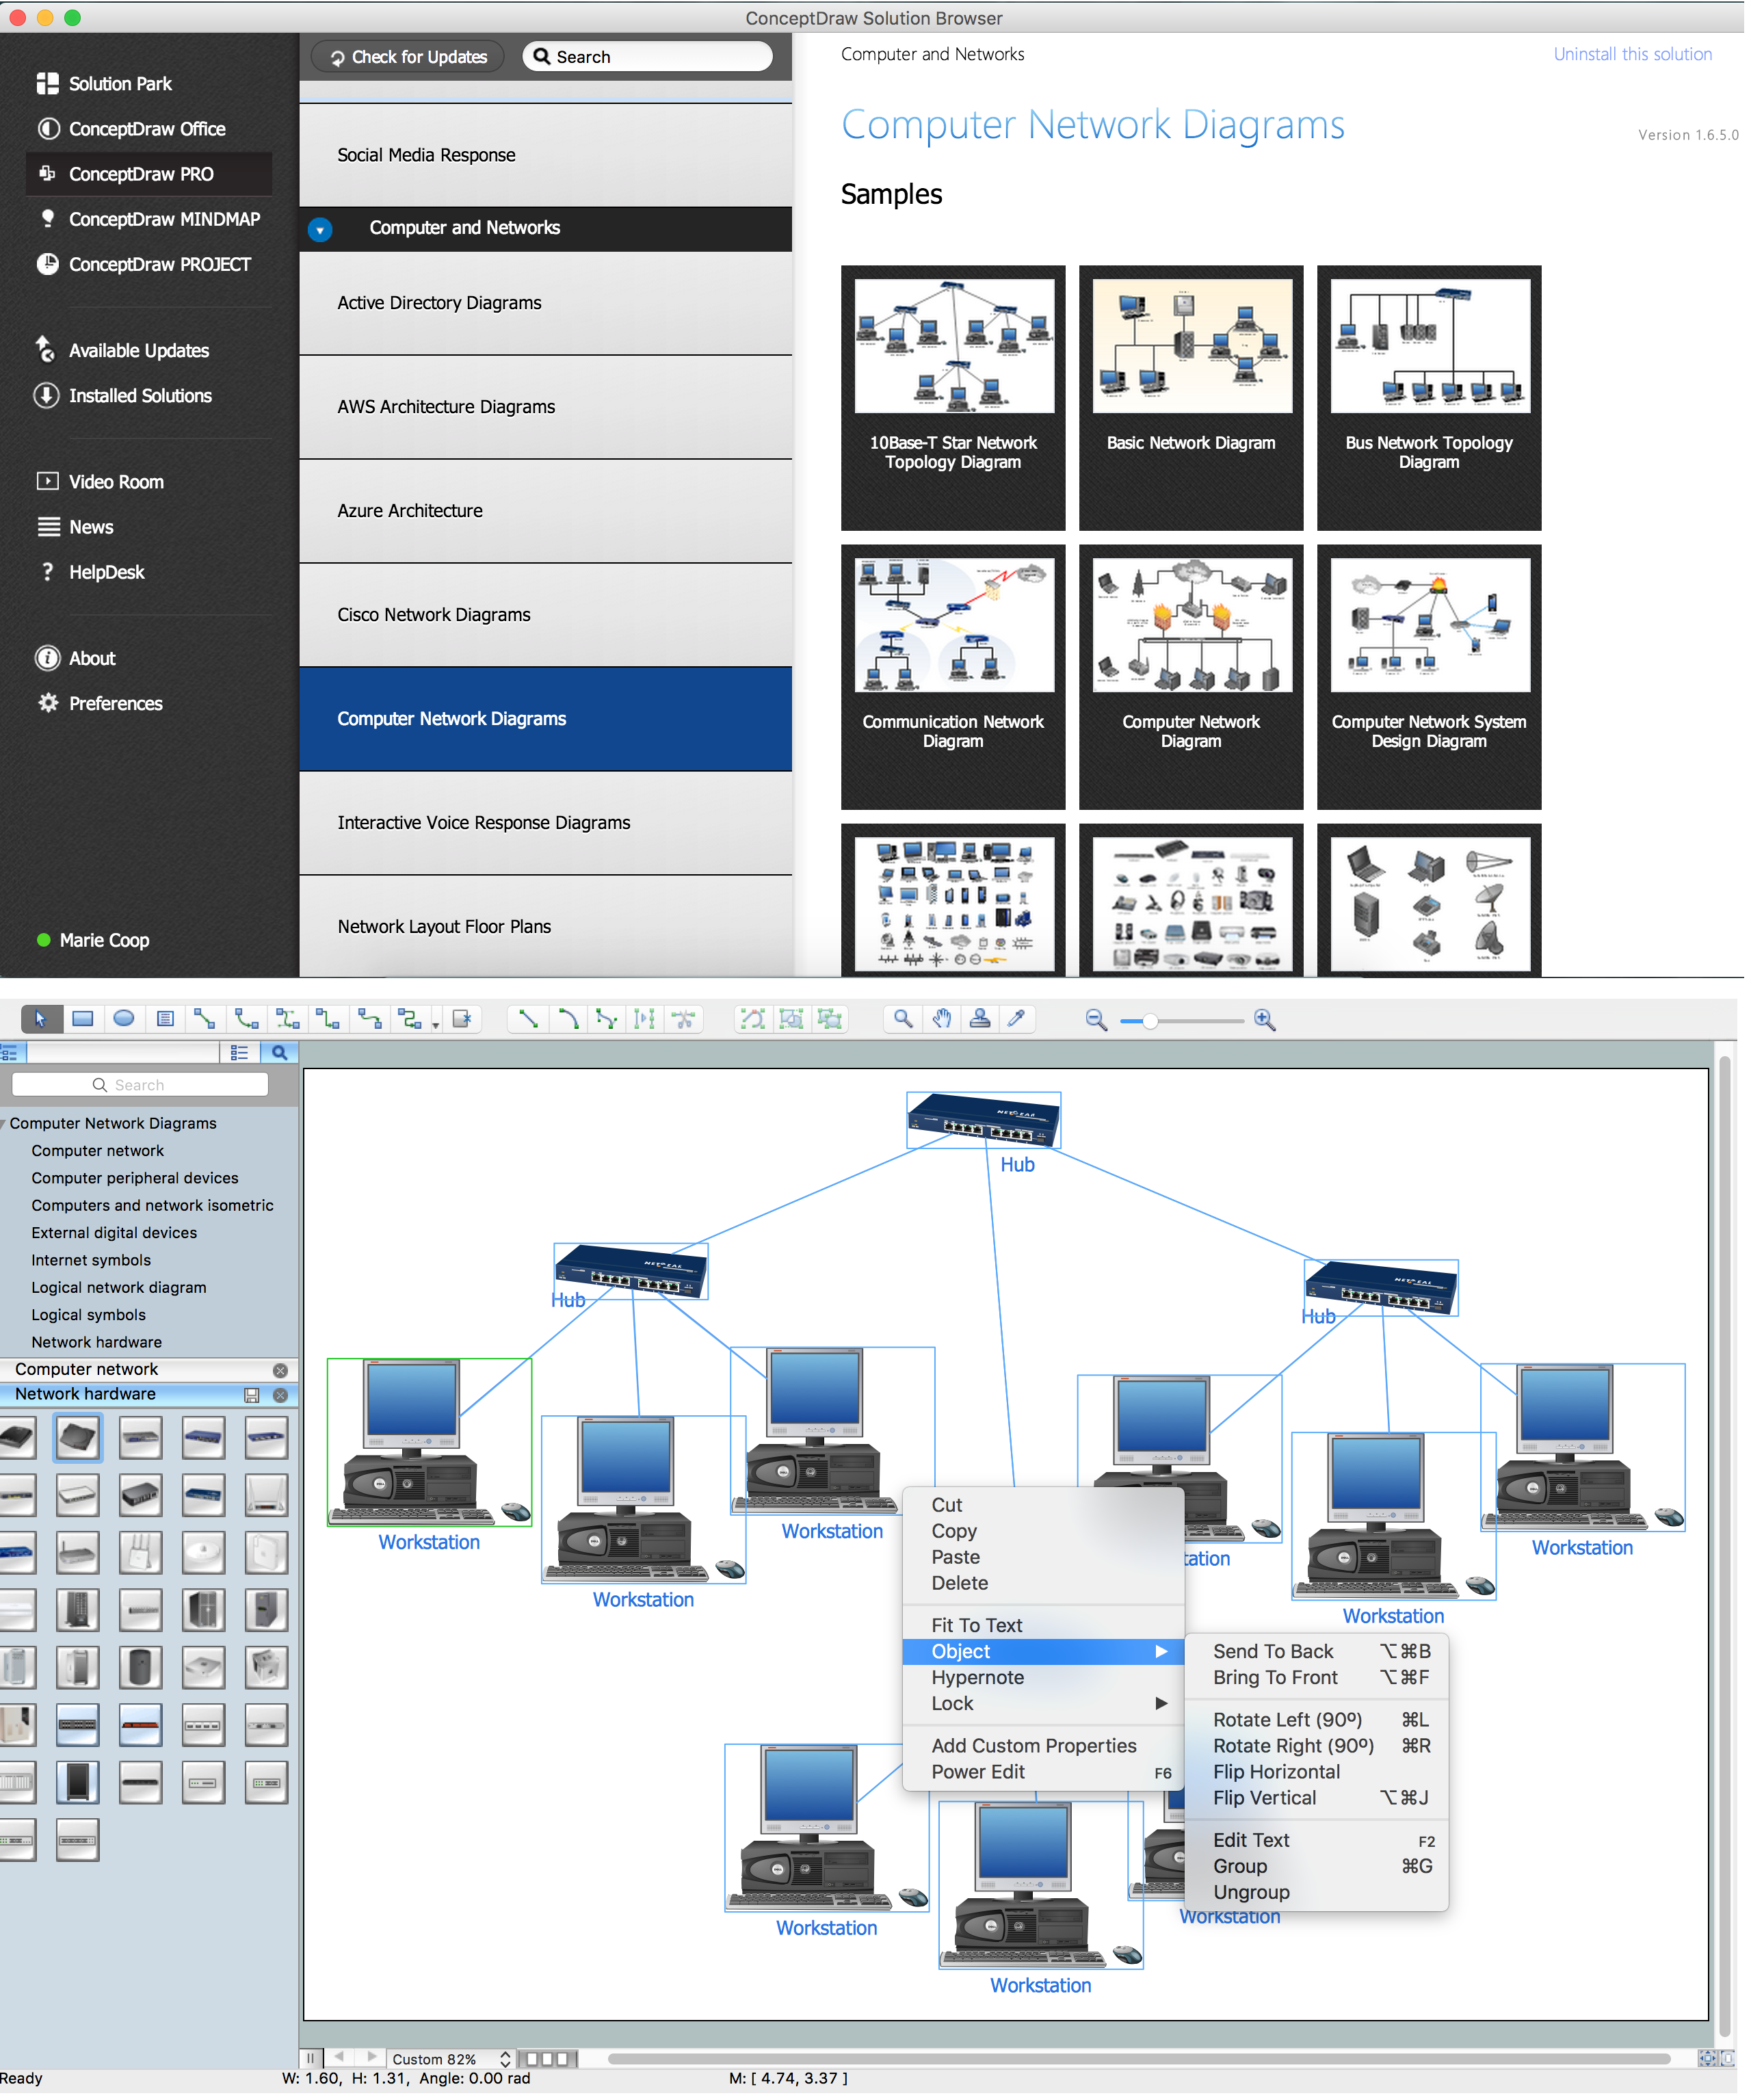This screenshot has height=2100, width=1751.
Task: Toggle Installed Solutions visibility in sidebar
Action: (140, 393)
